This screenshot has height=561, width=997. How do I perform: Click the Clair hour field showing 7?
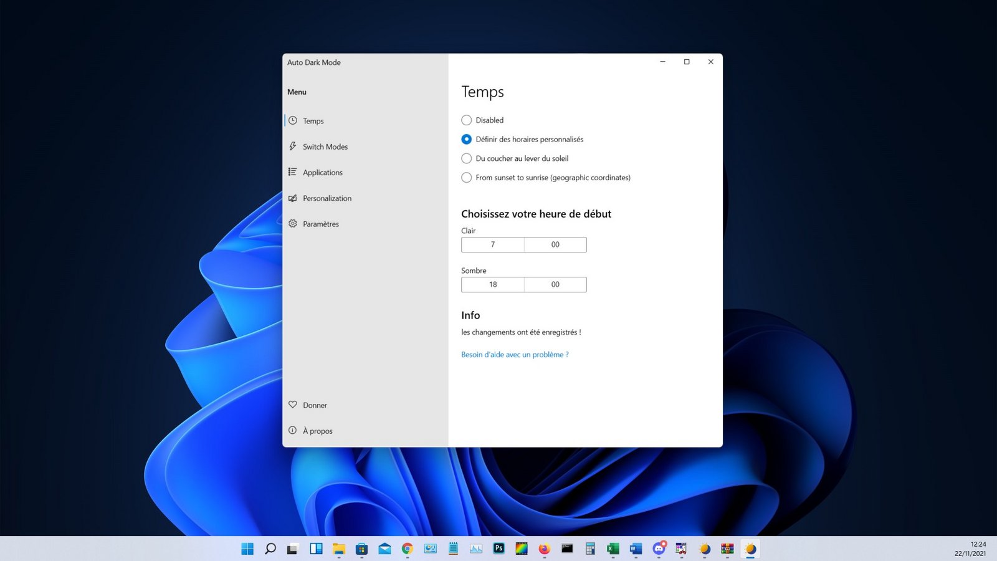492,244
